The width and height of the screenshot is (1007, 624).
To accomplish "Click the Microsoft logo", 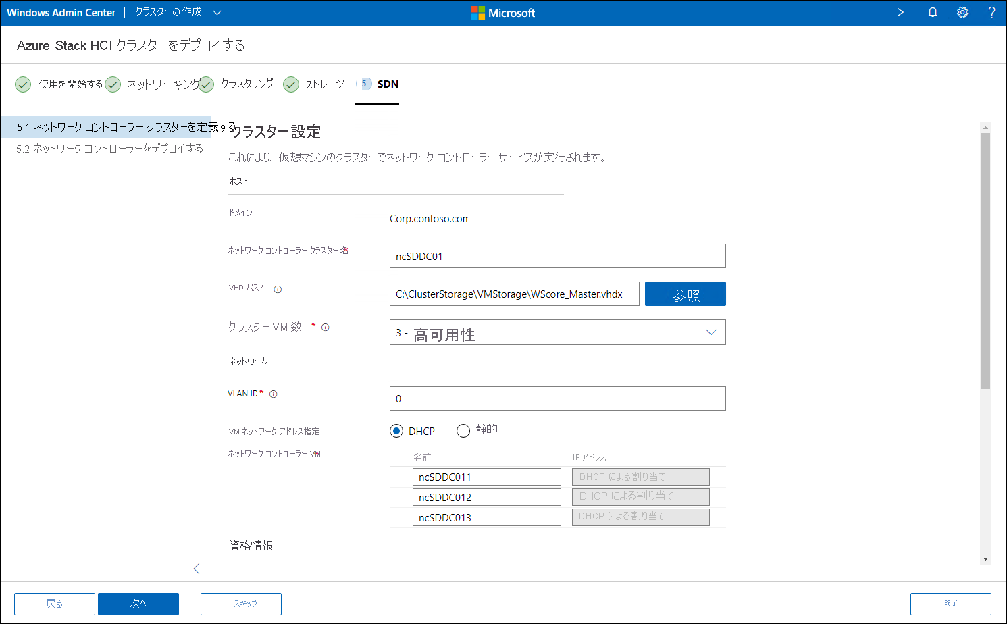I will pyautogui.click(x=503, y=13).
